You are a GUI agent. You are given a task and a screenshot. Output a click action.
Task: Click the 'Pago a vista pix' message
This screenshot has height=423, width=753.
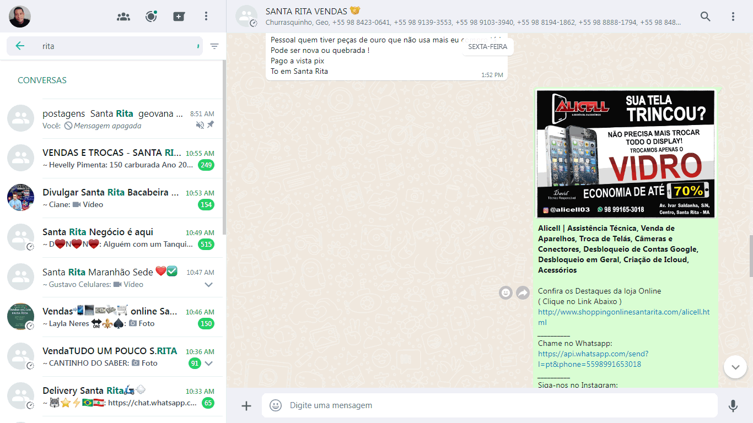[x=297, y=61]
